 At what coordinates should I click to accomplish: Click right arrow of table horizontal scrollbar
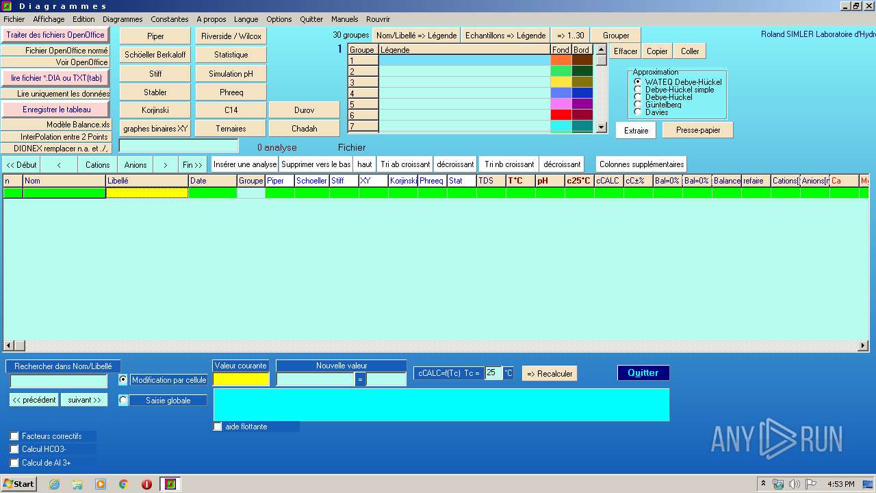coord(864,346)
